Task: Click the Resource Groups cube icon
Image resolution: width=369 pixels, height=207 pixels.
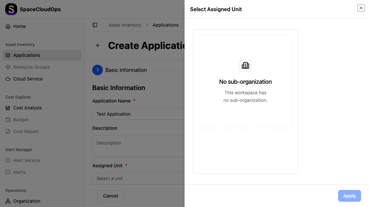Action: (8, 67)
